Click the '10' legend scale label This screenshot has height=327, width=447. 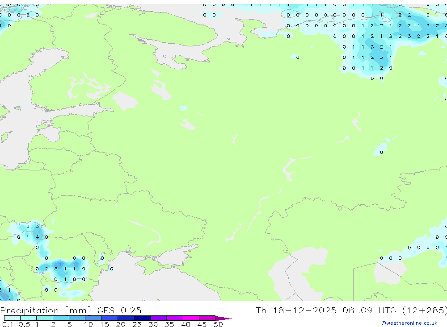[x=89, y=324]
